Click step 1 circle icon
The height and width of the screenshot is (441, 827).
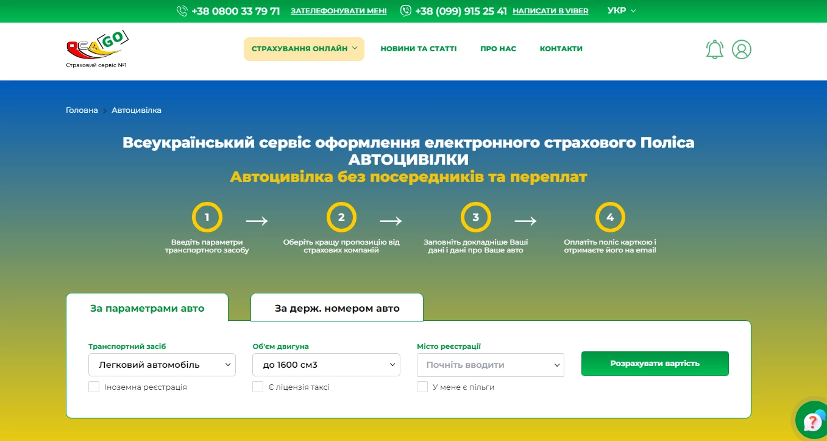click(x=207, y=217)
